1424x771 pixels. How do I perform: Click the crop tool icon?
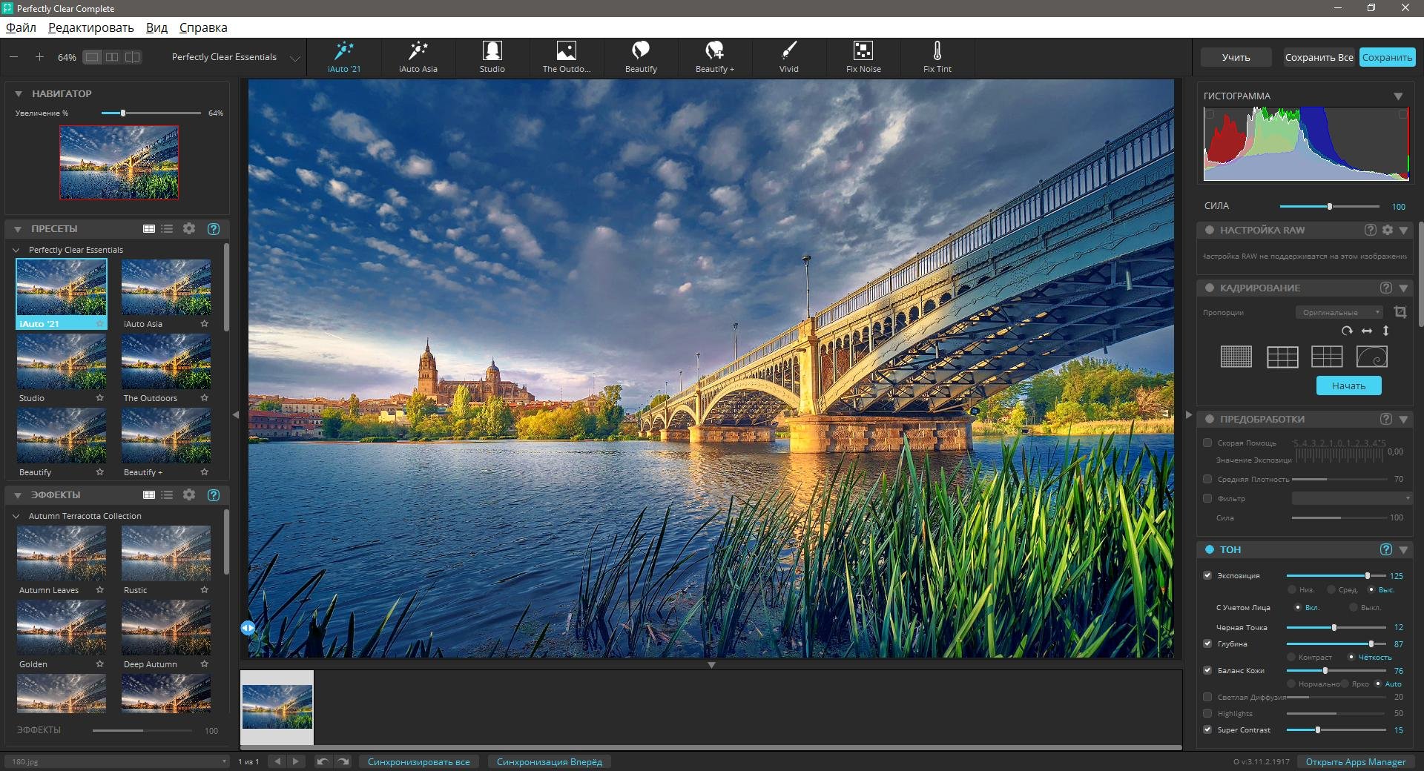pyautogui.click(x=1400, y=312)
